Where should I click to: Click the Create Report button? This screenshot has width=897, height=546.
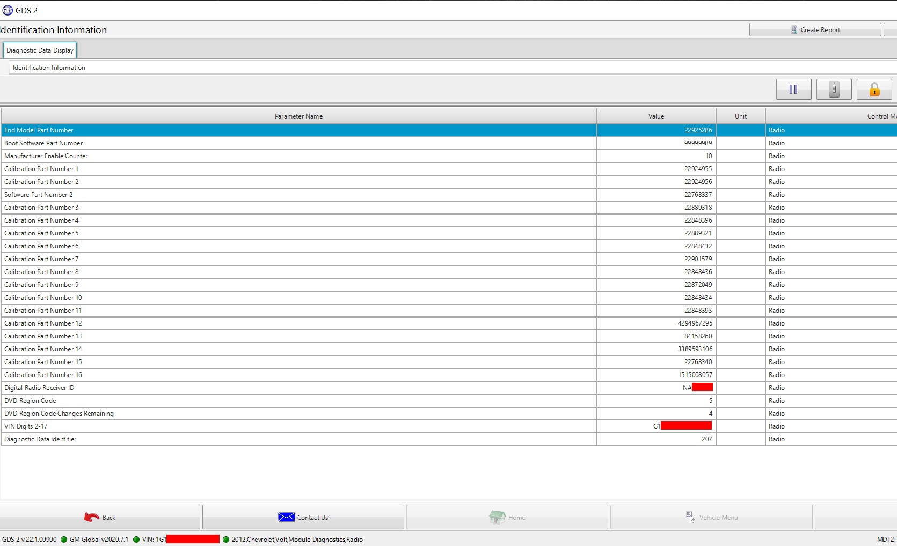pyautogui.click(x=815, y=30)
